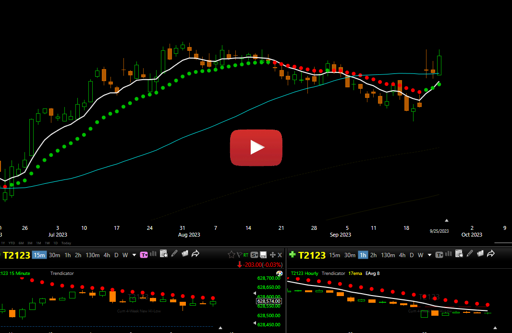The height and width of the screenshot is (333, 512).
Task: Open the layouts folder icon in hourly chart
Action: click(x=480, y=254)
